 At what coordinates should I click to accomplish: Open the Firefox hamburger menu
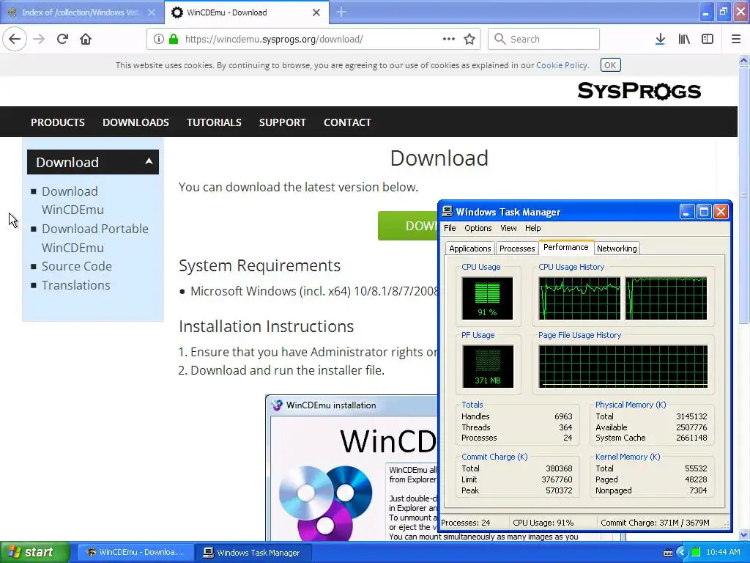(x=736, y=40)
